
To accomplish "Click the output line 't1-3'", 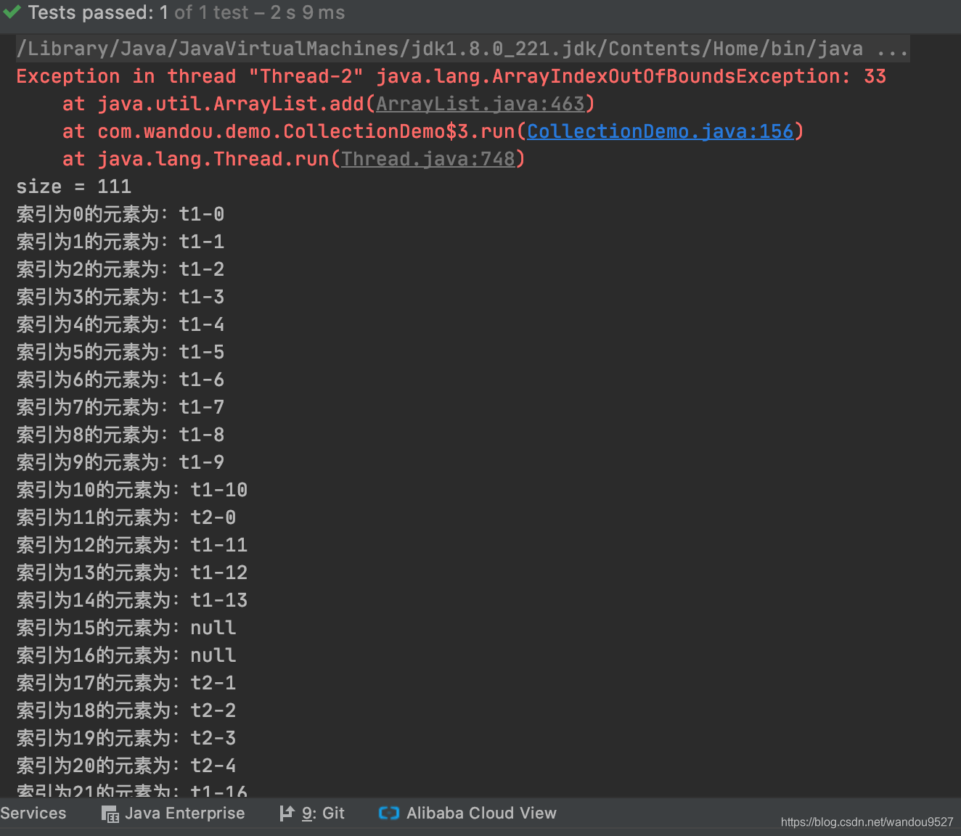I will coord(120,297).
